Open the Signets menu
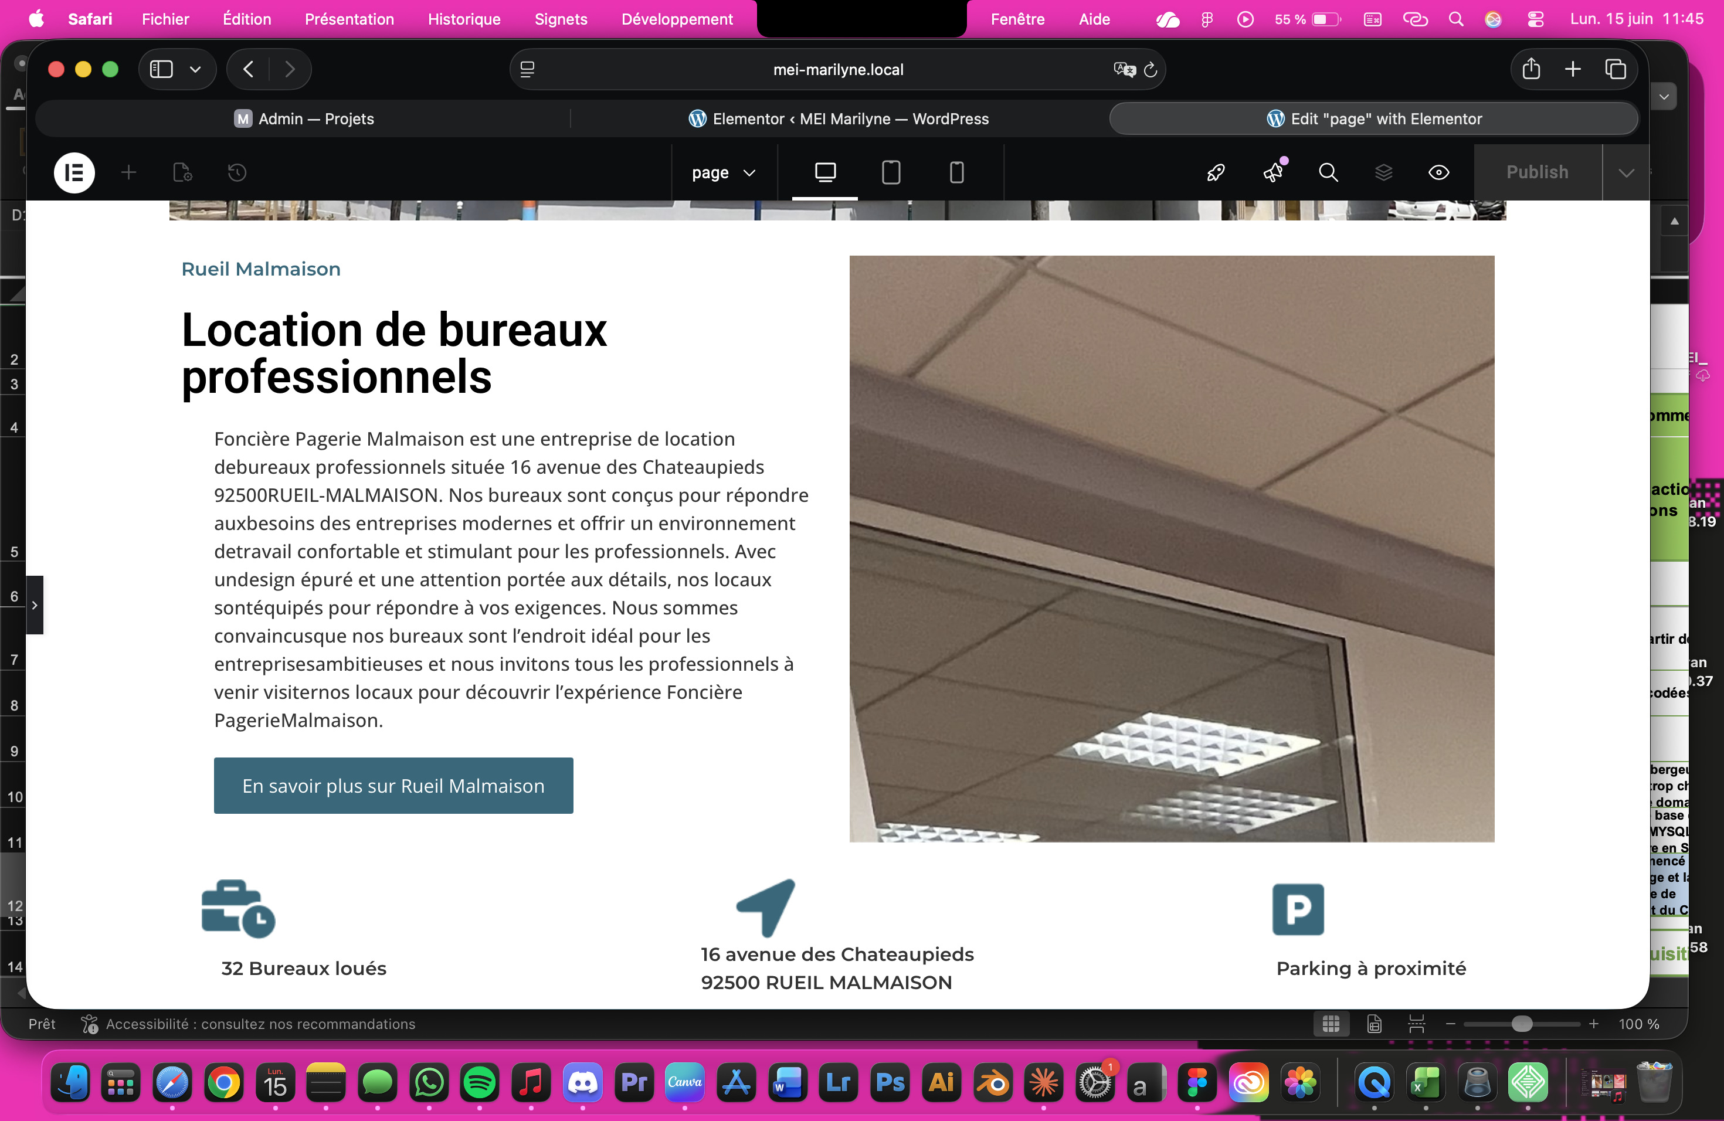Screen dimensions: 1724x1121 pyautogui.click(x=561, y=19)
